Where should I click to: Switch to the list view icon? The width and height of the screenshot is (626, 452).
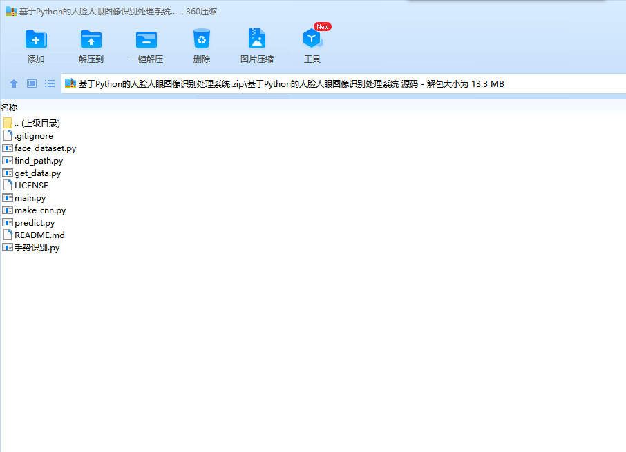pyautogui.click(x=50, y=83)
